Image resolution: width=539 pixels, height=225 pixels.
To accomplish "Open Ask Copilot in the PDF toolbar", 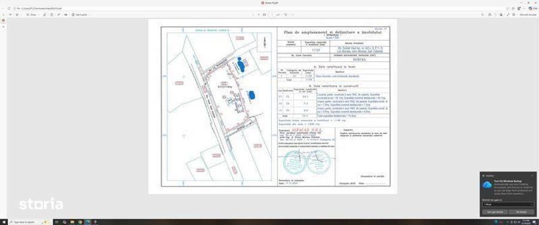I will click(x=80, y=15).
